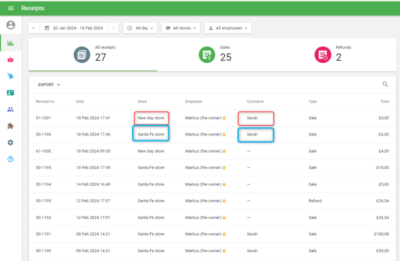This screenshot has height=261, width=400.
Task: Open receipt 50-1193 refund row
Action: (200, 201)
